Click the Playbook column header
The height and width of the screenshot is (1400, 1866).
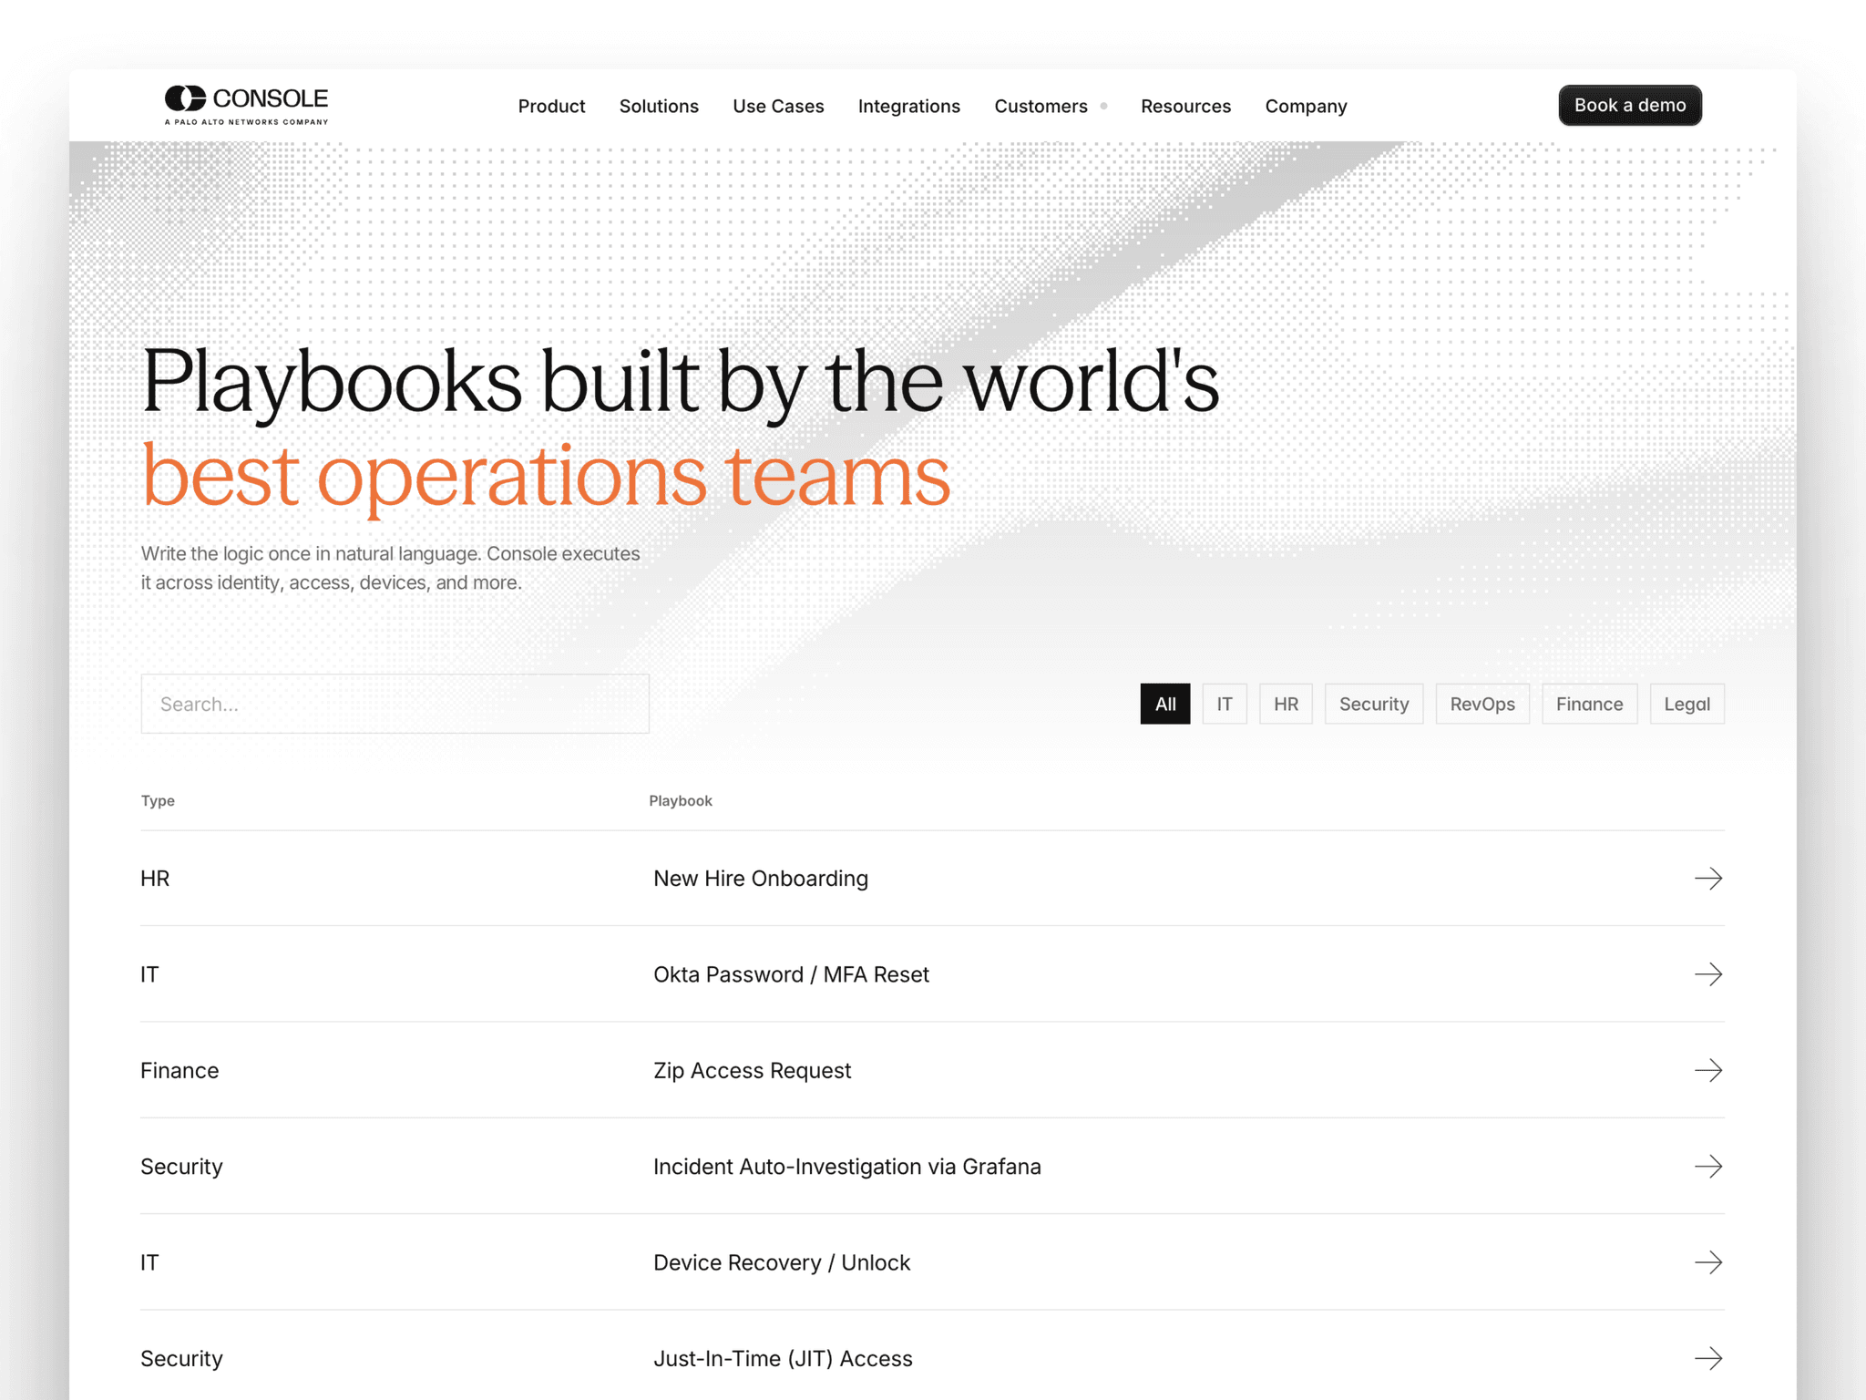tap(681, 800)
